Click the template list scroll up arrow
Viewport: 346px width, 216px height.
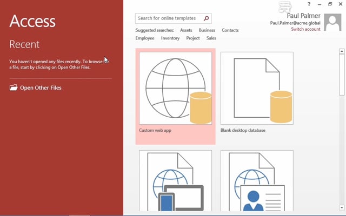(342, 51)
